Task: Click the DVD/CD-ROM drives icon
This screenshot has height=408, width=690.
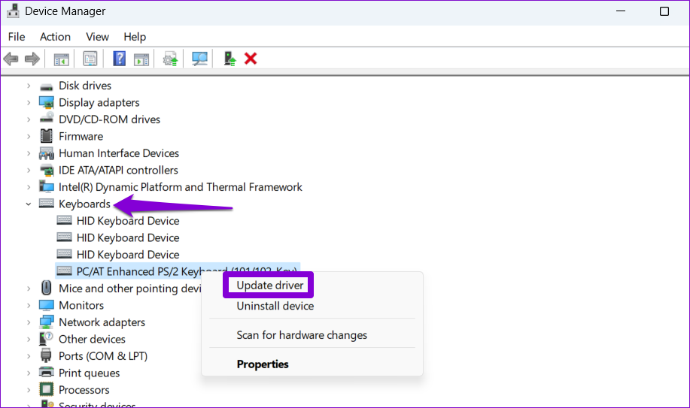Action: (x=46, y=119)
